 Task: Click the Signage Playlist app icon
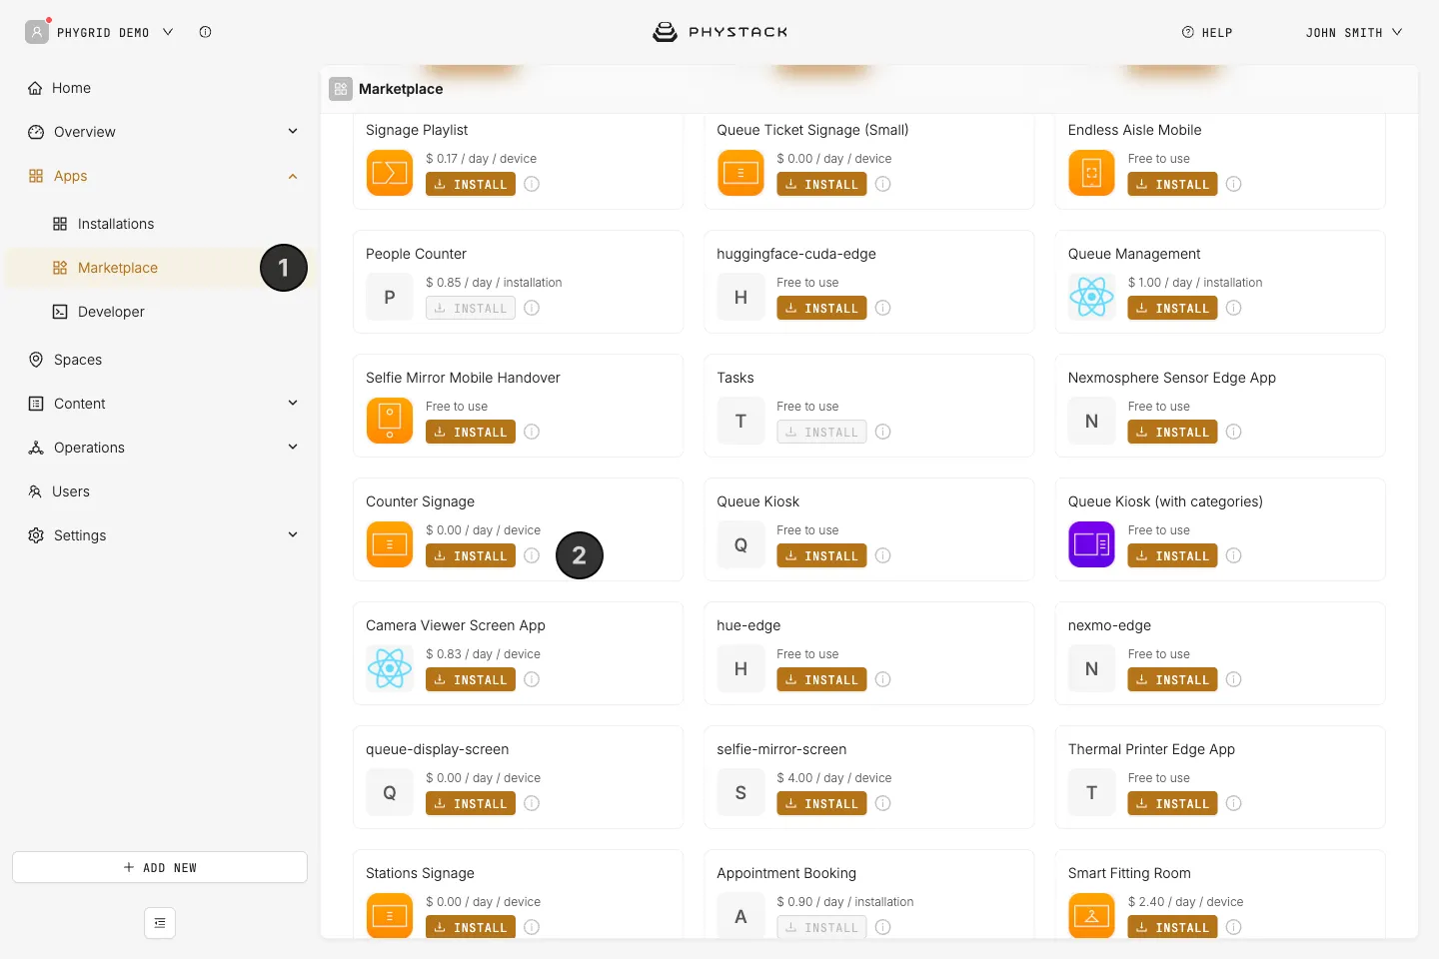point(390,173)
